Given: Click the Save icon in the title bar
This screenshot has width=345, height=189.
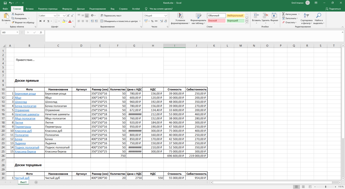Looking at the screenshot, I should coord(5,3).
